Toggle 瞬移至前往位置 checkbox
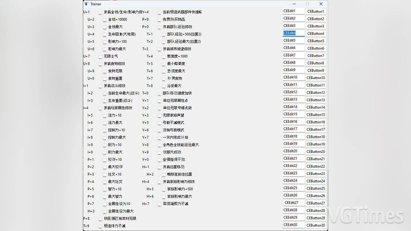Screen dimensions: 411x231 [x=164, y=175]
